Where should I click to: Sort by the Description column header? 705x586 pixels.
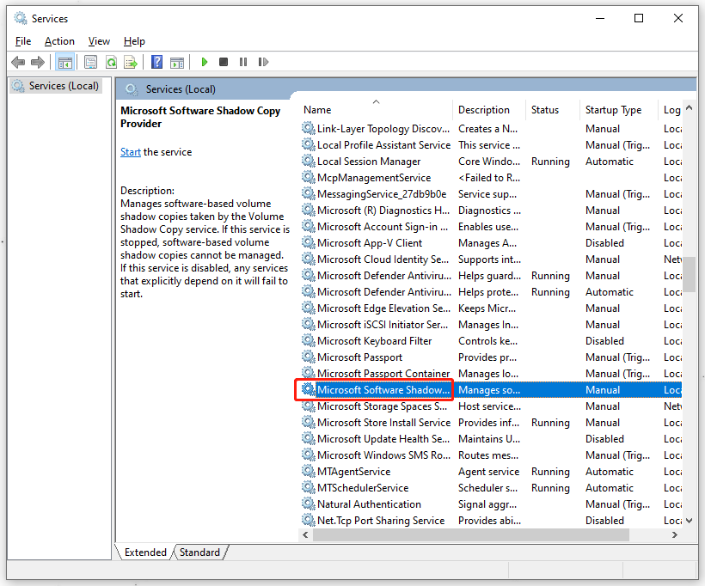pyautogui.click(x=488, y=110)
